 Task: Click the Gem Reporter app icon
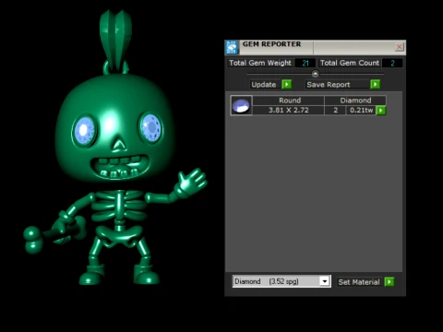coord(232,47)
